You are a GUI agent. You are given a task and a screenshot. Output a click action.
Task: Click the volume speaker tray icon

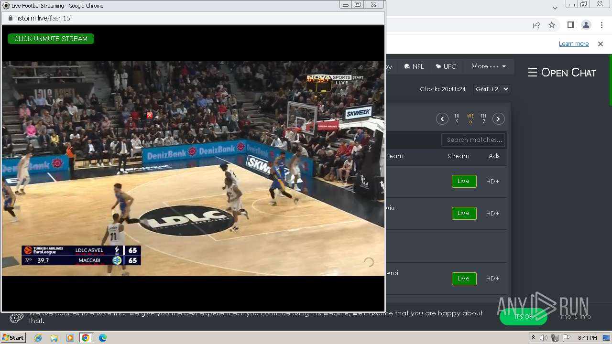tap(544, 338)
